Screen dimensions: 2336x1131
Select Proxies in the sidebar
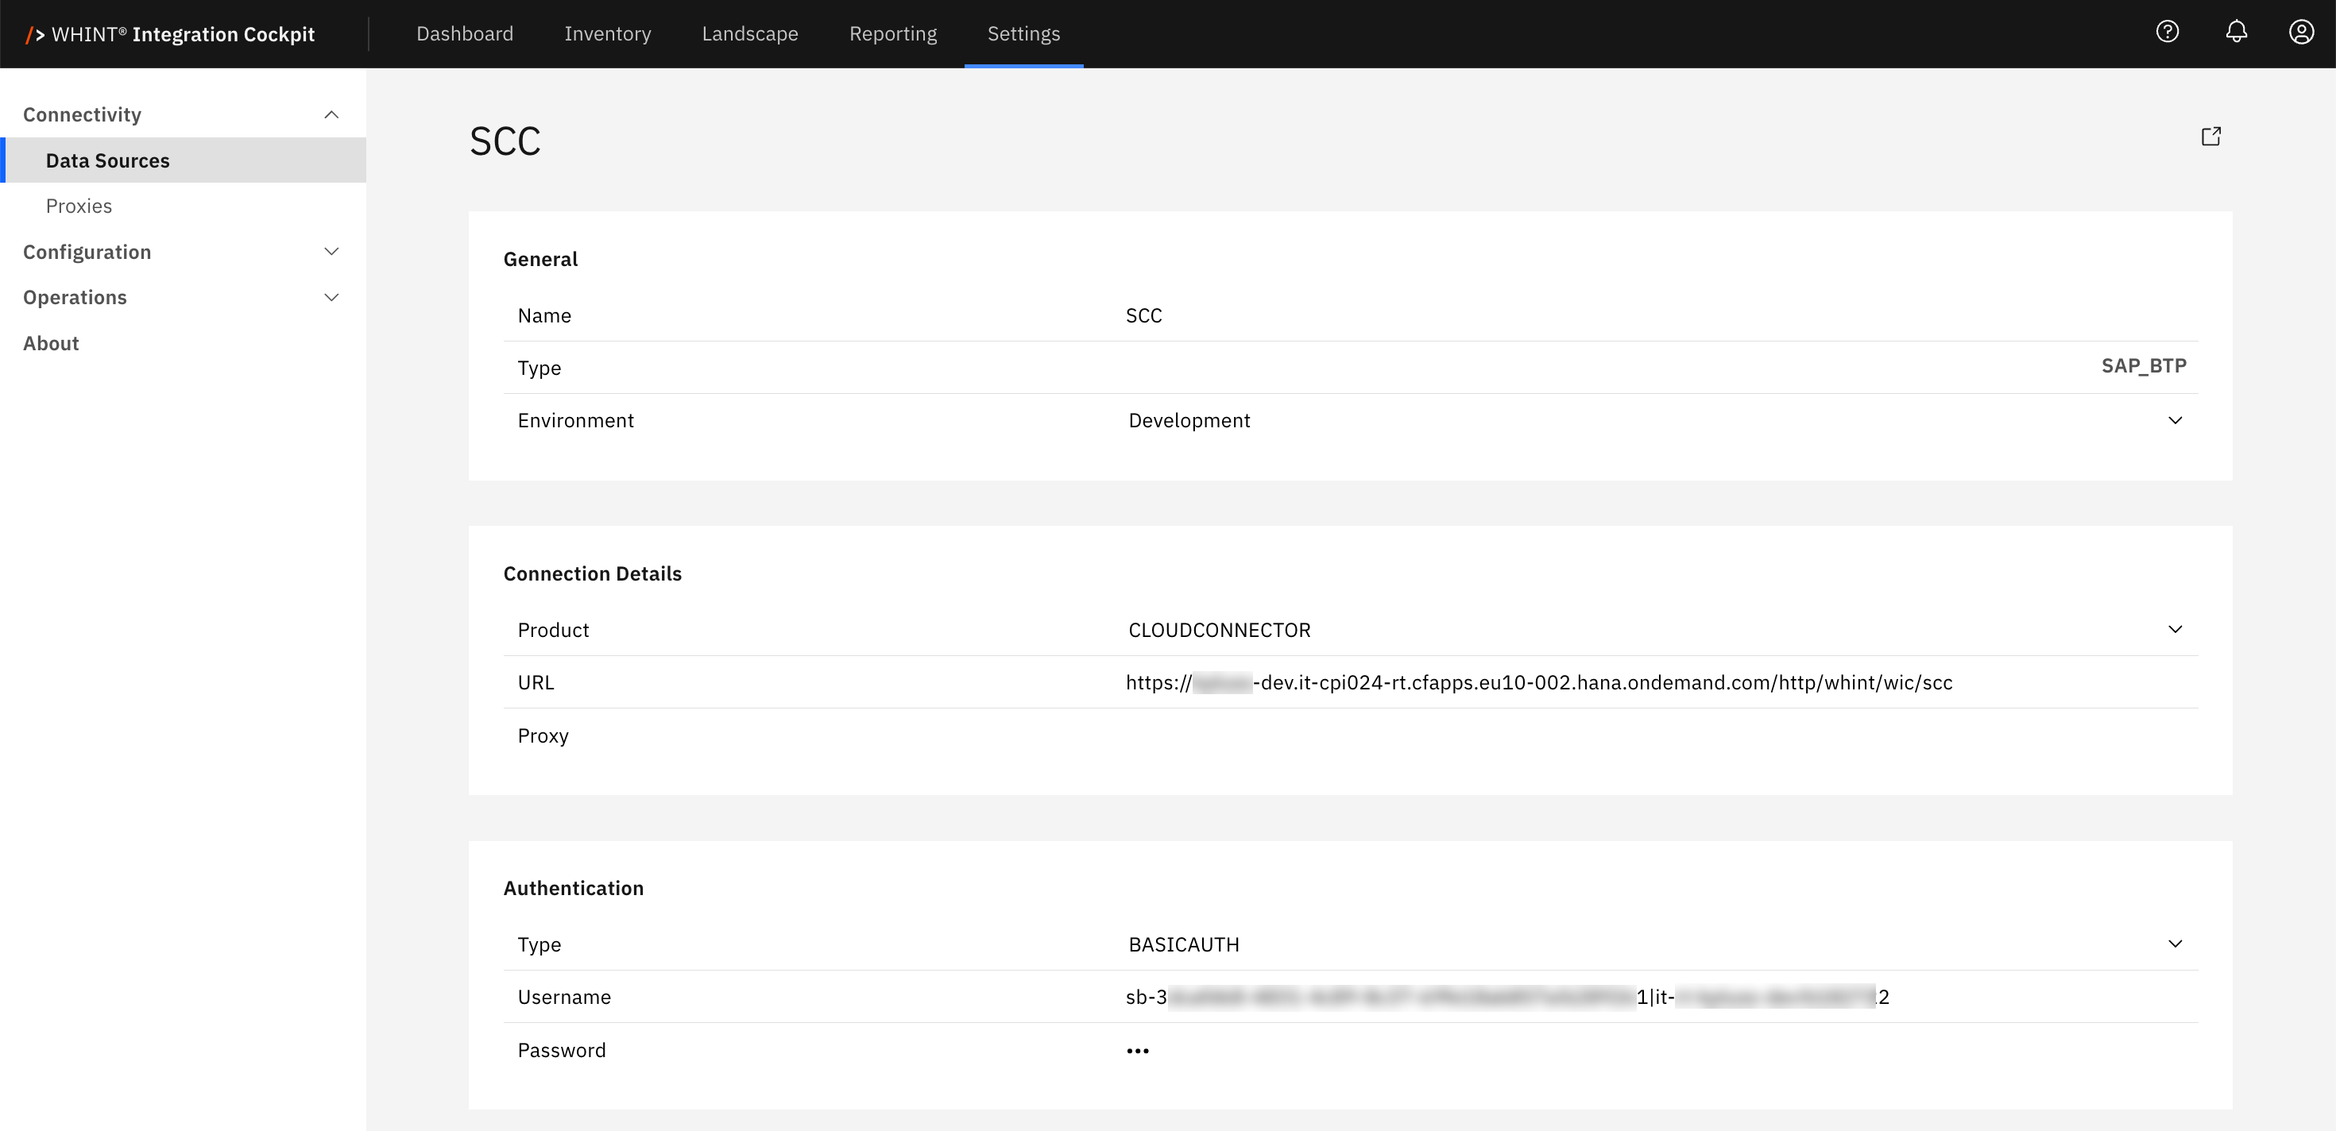click(x=79, y=207)
